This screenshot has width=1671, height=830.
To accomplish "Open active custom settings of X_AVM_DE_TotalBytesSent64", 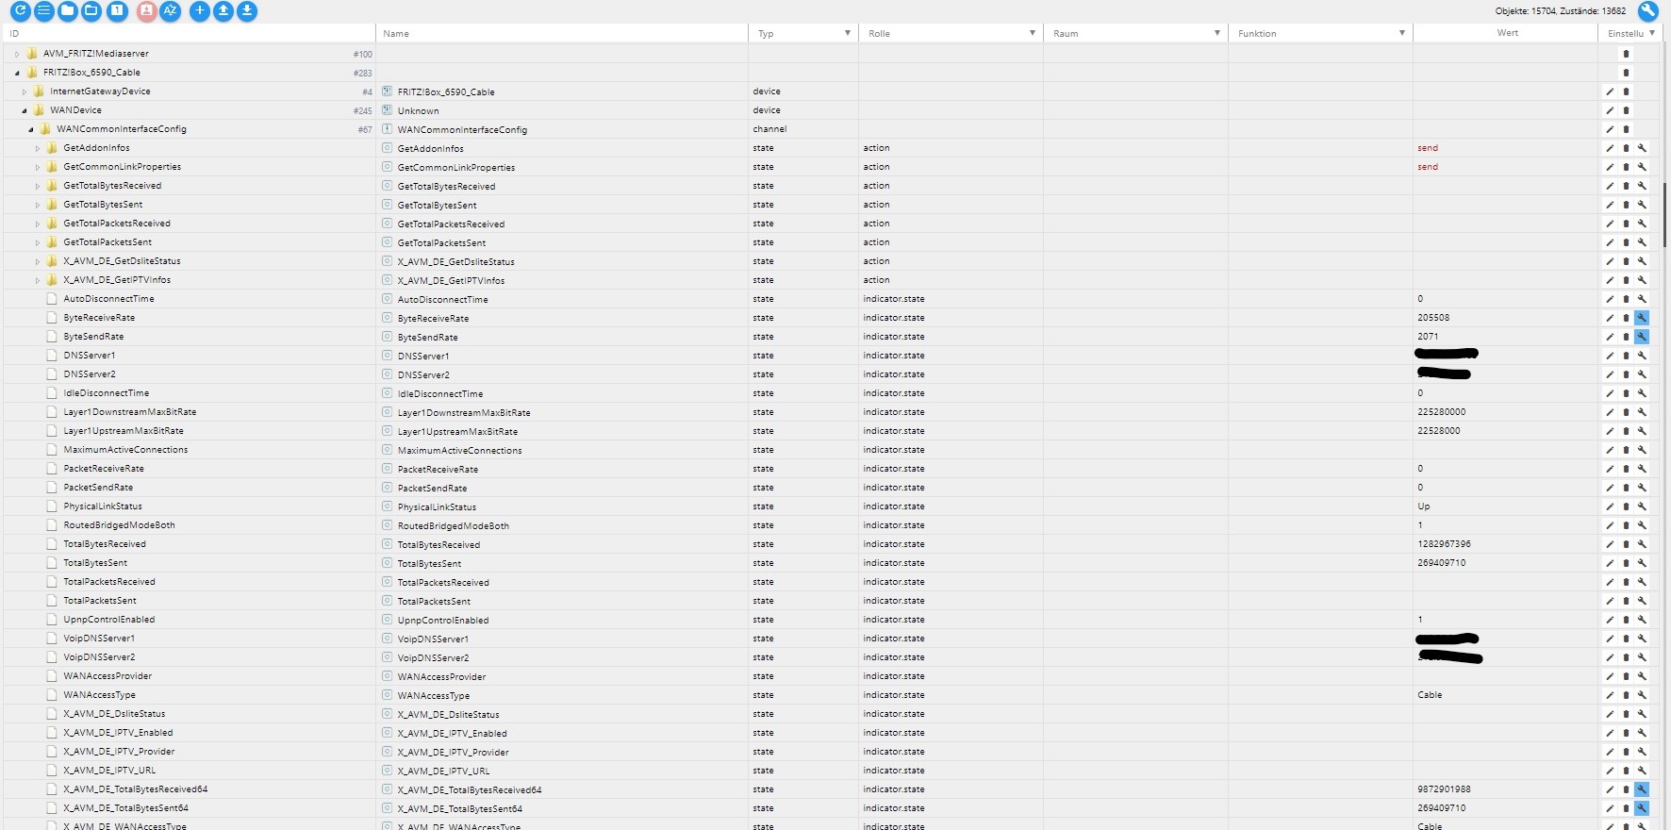I will (1642, 808).
